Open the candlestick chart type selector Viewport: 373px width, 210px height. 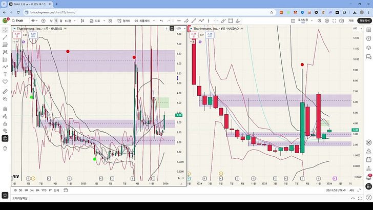click(82, 20)
